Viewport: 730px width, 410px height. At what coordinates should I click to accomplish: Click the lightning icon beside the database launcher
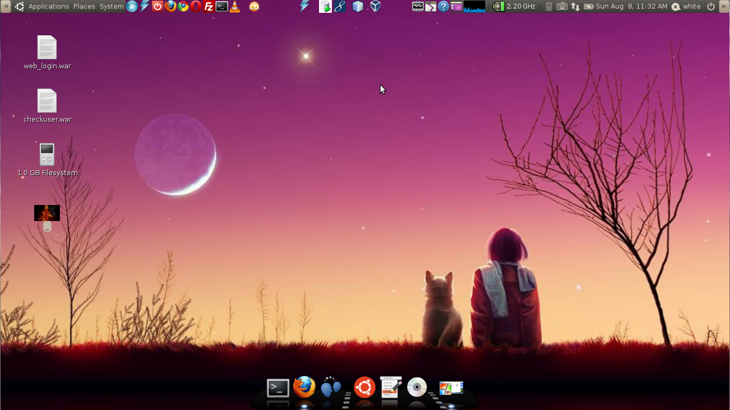pyautogui.click(x=305, y=6)
